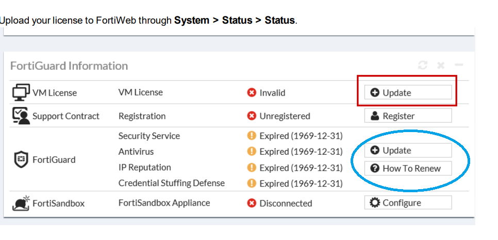Click the FortiGuard Information panel title
The width and height of the screenshot is (498, 240).
[x=69, y=66]
